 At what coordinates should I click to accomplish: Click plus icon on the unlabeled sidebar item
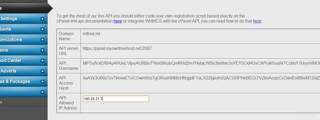pos(43,92)
